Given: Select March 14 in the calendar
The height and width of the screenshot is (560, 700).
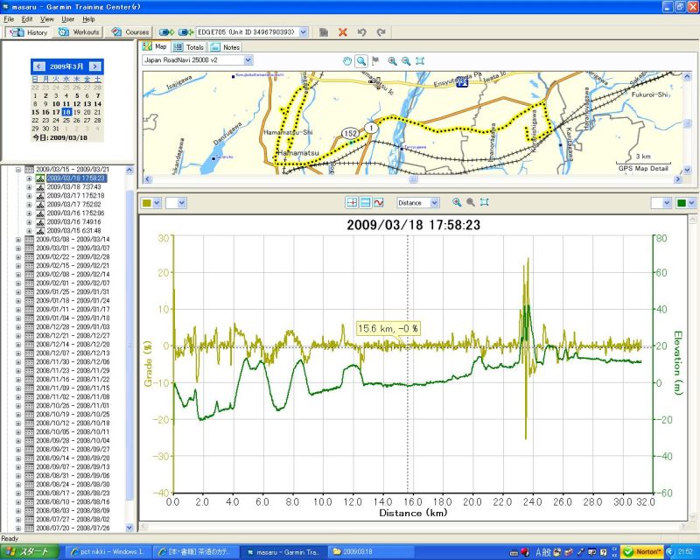Looking at the screenshot, I should pos(98,103).
